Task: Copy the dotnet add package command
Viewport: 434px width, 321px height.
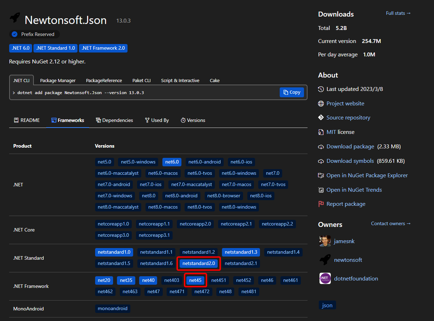Action: (x=291, y=92)
